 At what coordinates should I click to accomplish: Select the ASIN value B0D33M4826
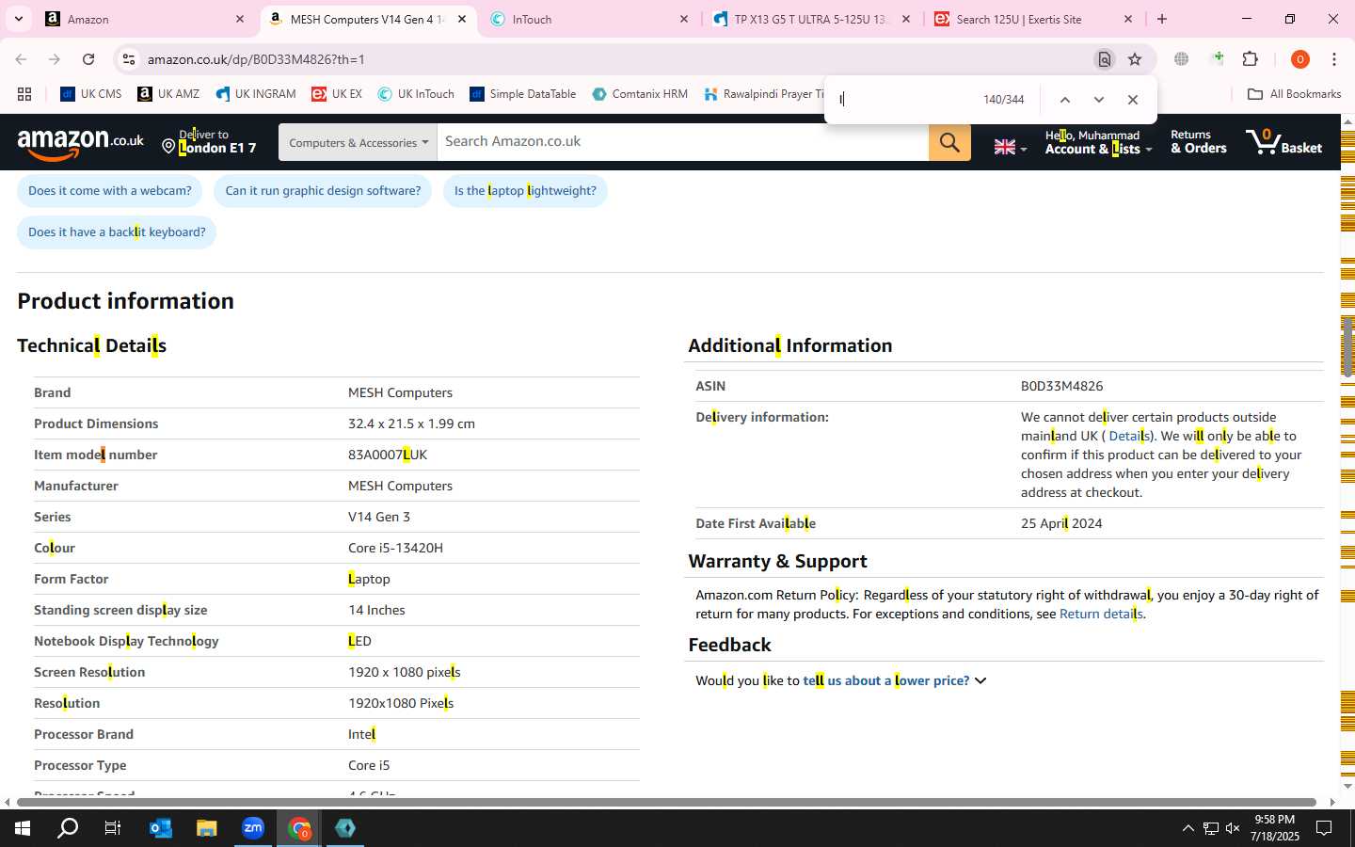click(1062, 386)
